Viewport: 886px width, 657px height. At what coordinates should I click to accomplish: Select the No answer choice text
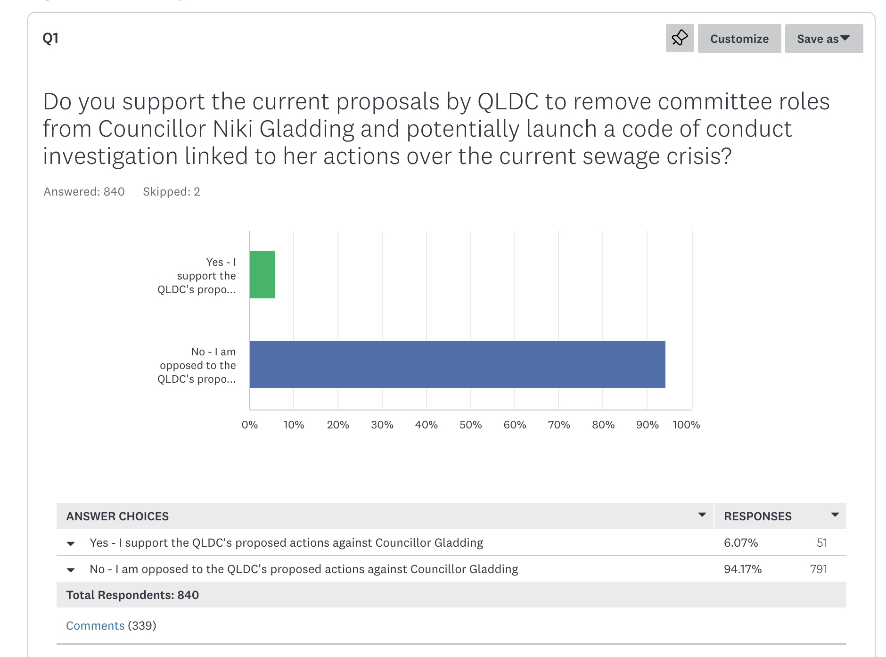(x=304, y=569)
